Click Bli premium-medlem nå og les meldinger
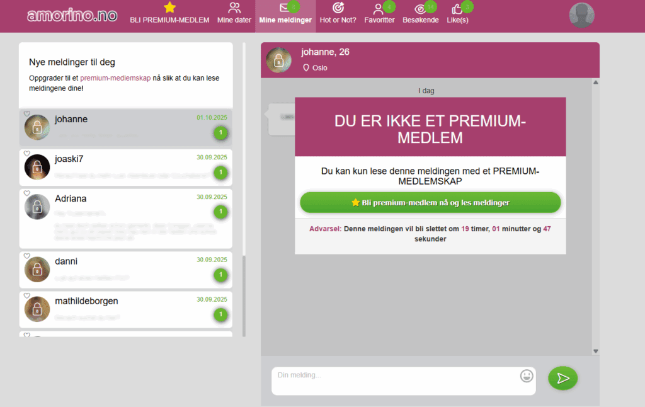645x407 pixels. point(430,202)
